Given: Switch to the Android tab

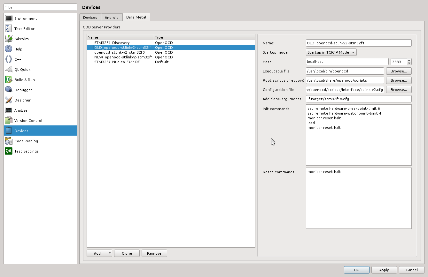Looking at the screenshot, I should [112, 18].
